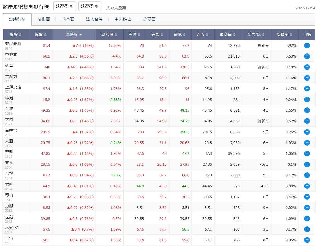Add 台塑 to watchlist with plus icon
316x246 pixels.
[307, 175]
